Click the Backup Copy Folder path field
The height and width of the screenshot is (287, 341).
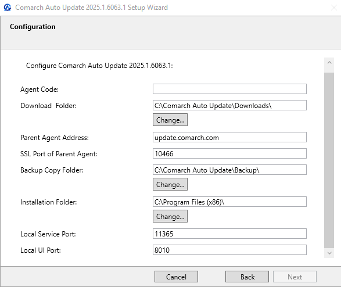229,170
